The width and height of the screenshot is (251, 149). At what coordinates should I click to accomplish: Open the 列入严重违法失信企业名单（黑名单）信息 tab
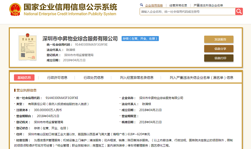pos(201,78)
